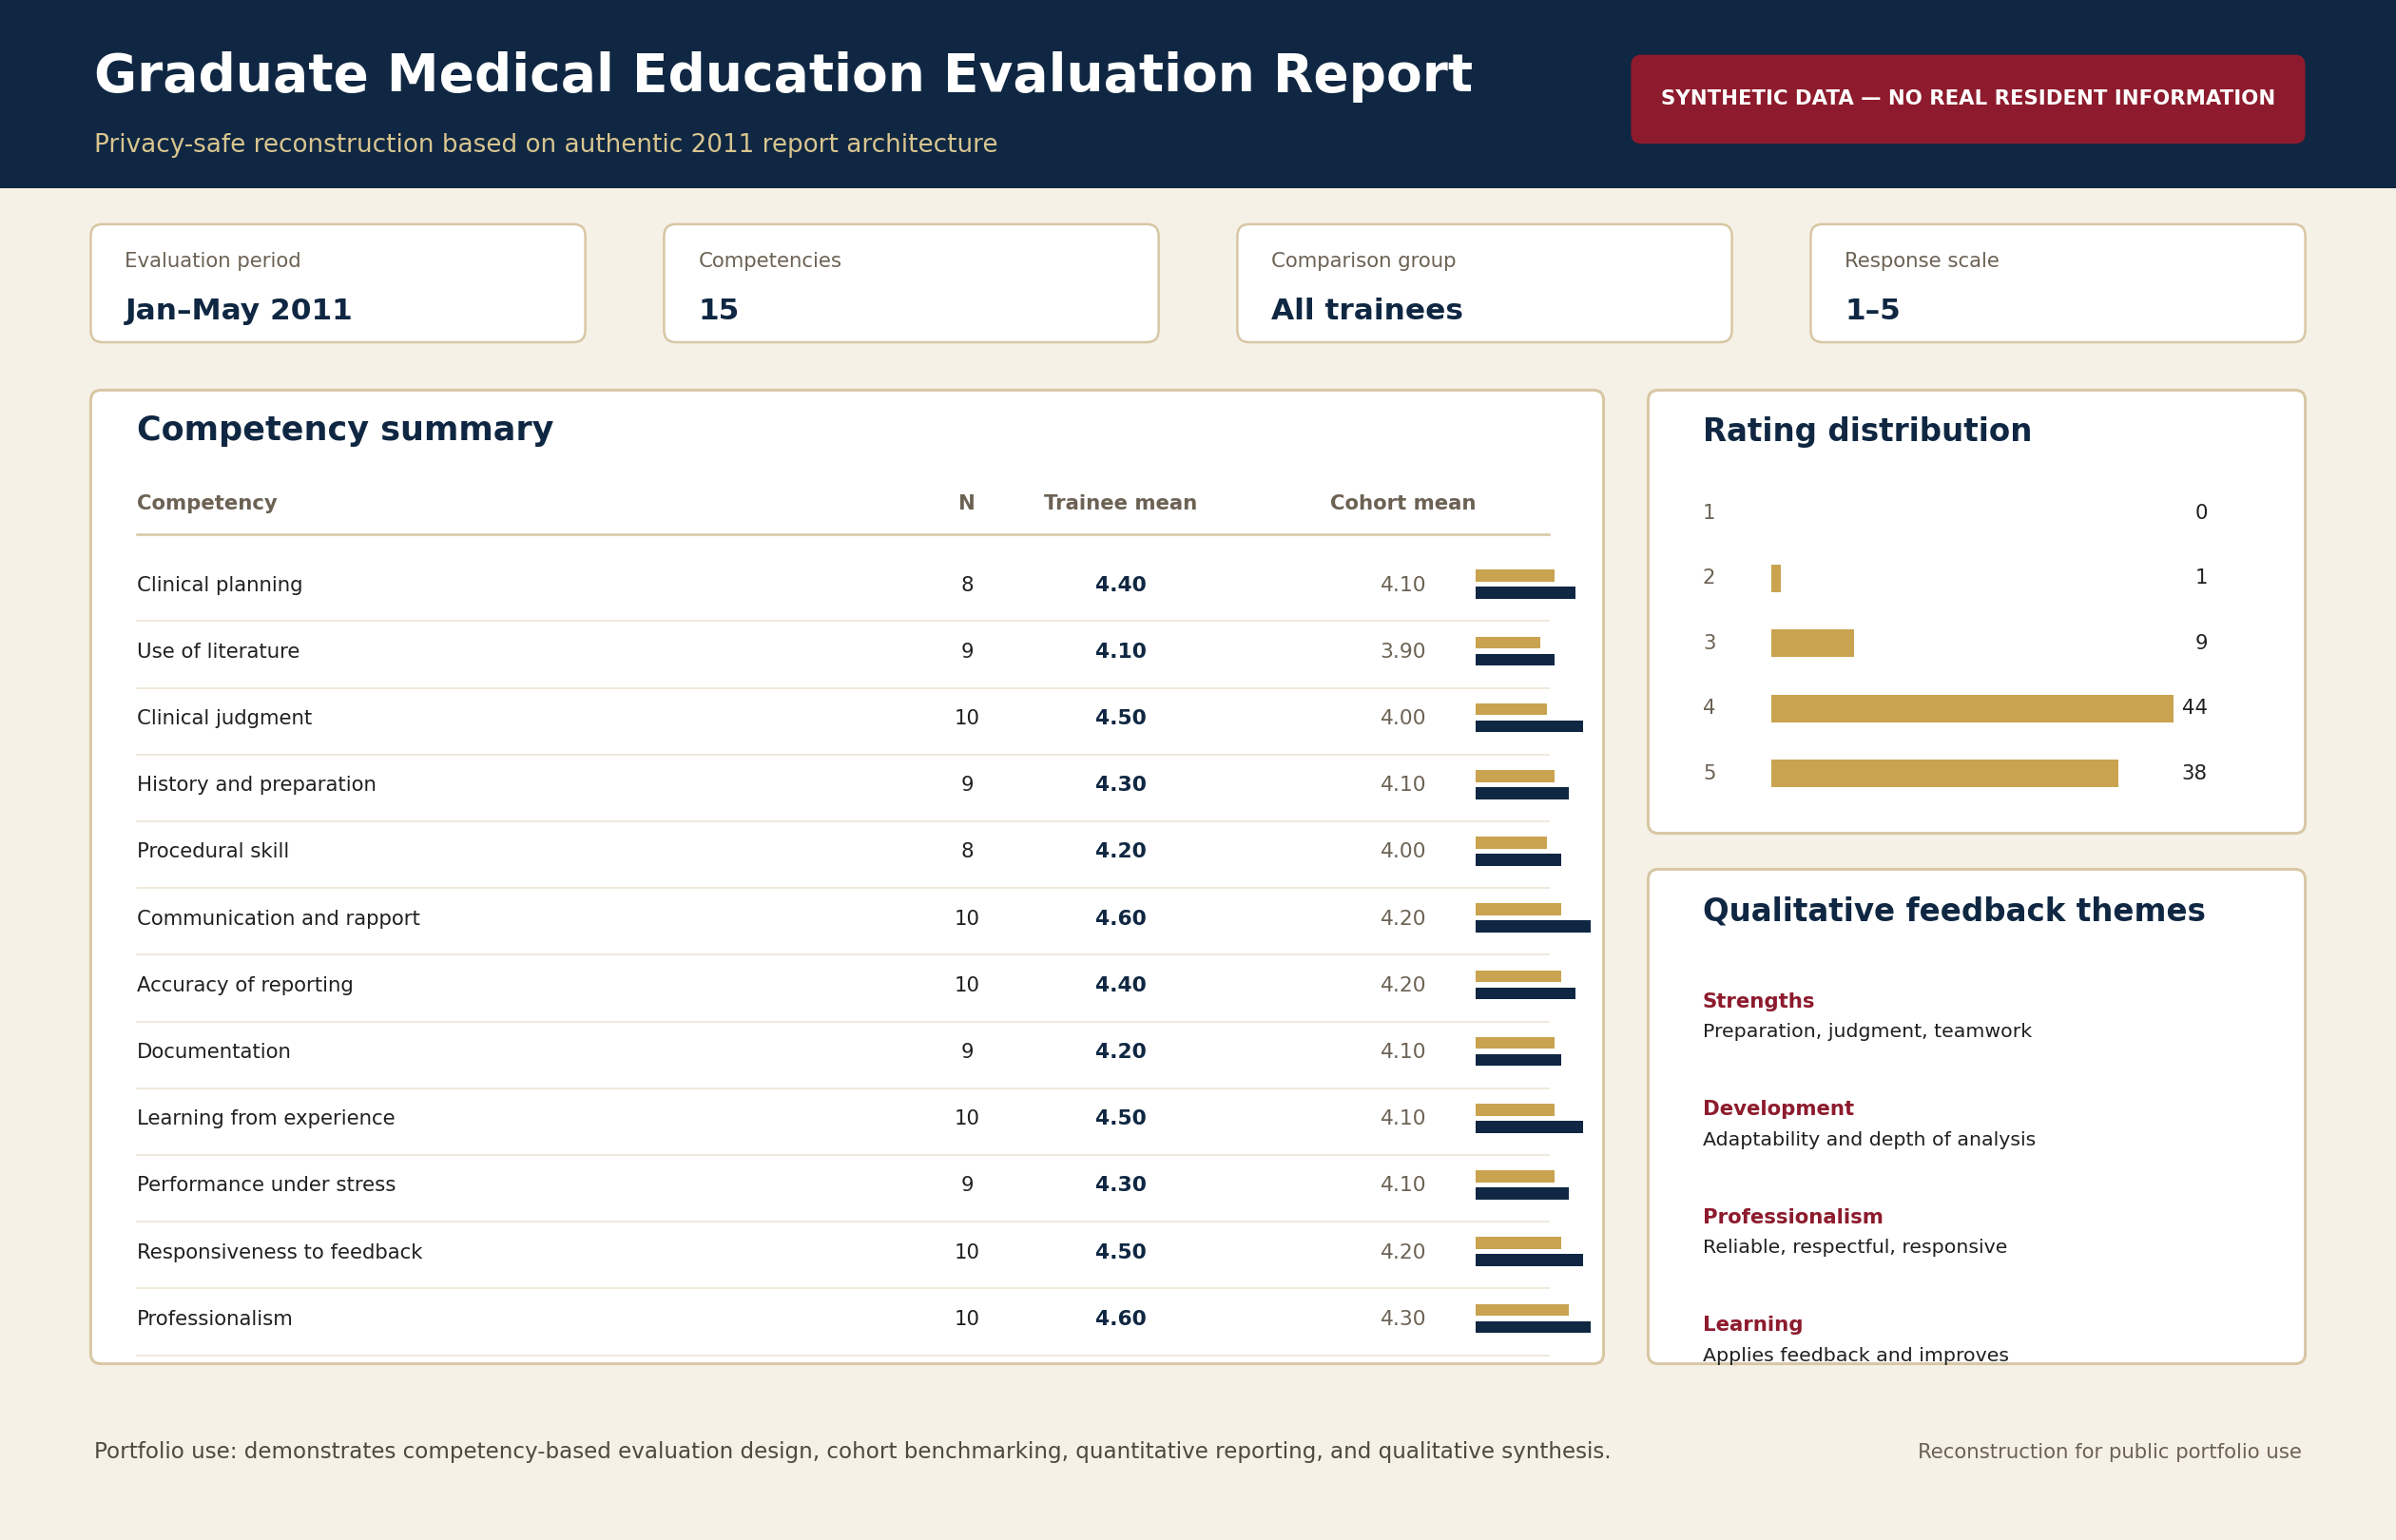Click 'Reconstruction for public portfolio use' footer
This screenshot has width=2396, height=1540.
[2109, 1452]
